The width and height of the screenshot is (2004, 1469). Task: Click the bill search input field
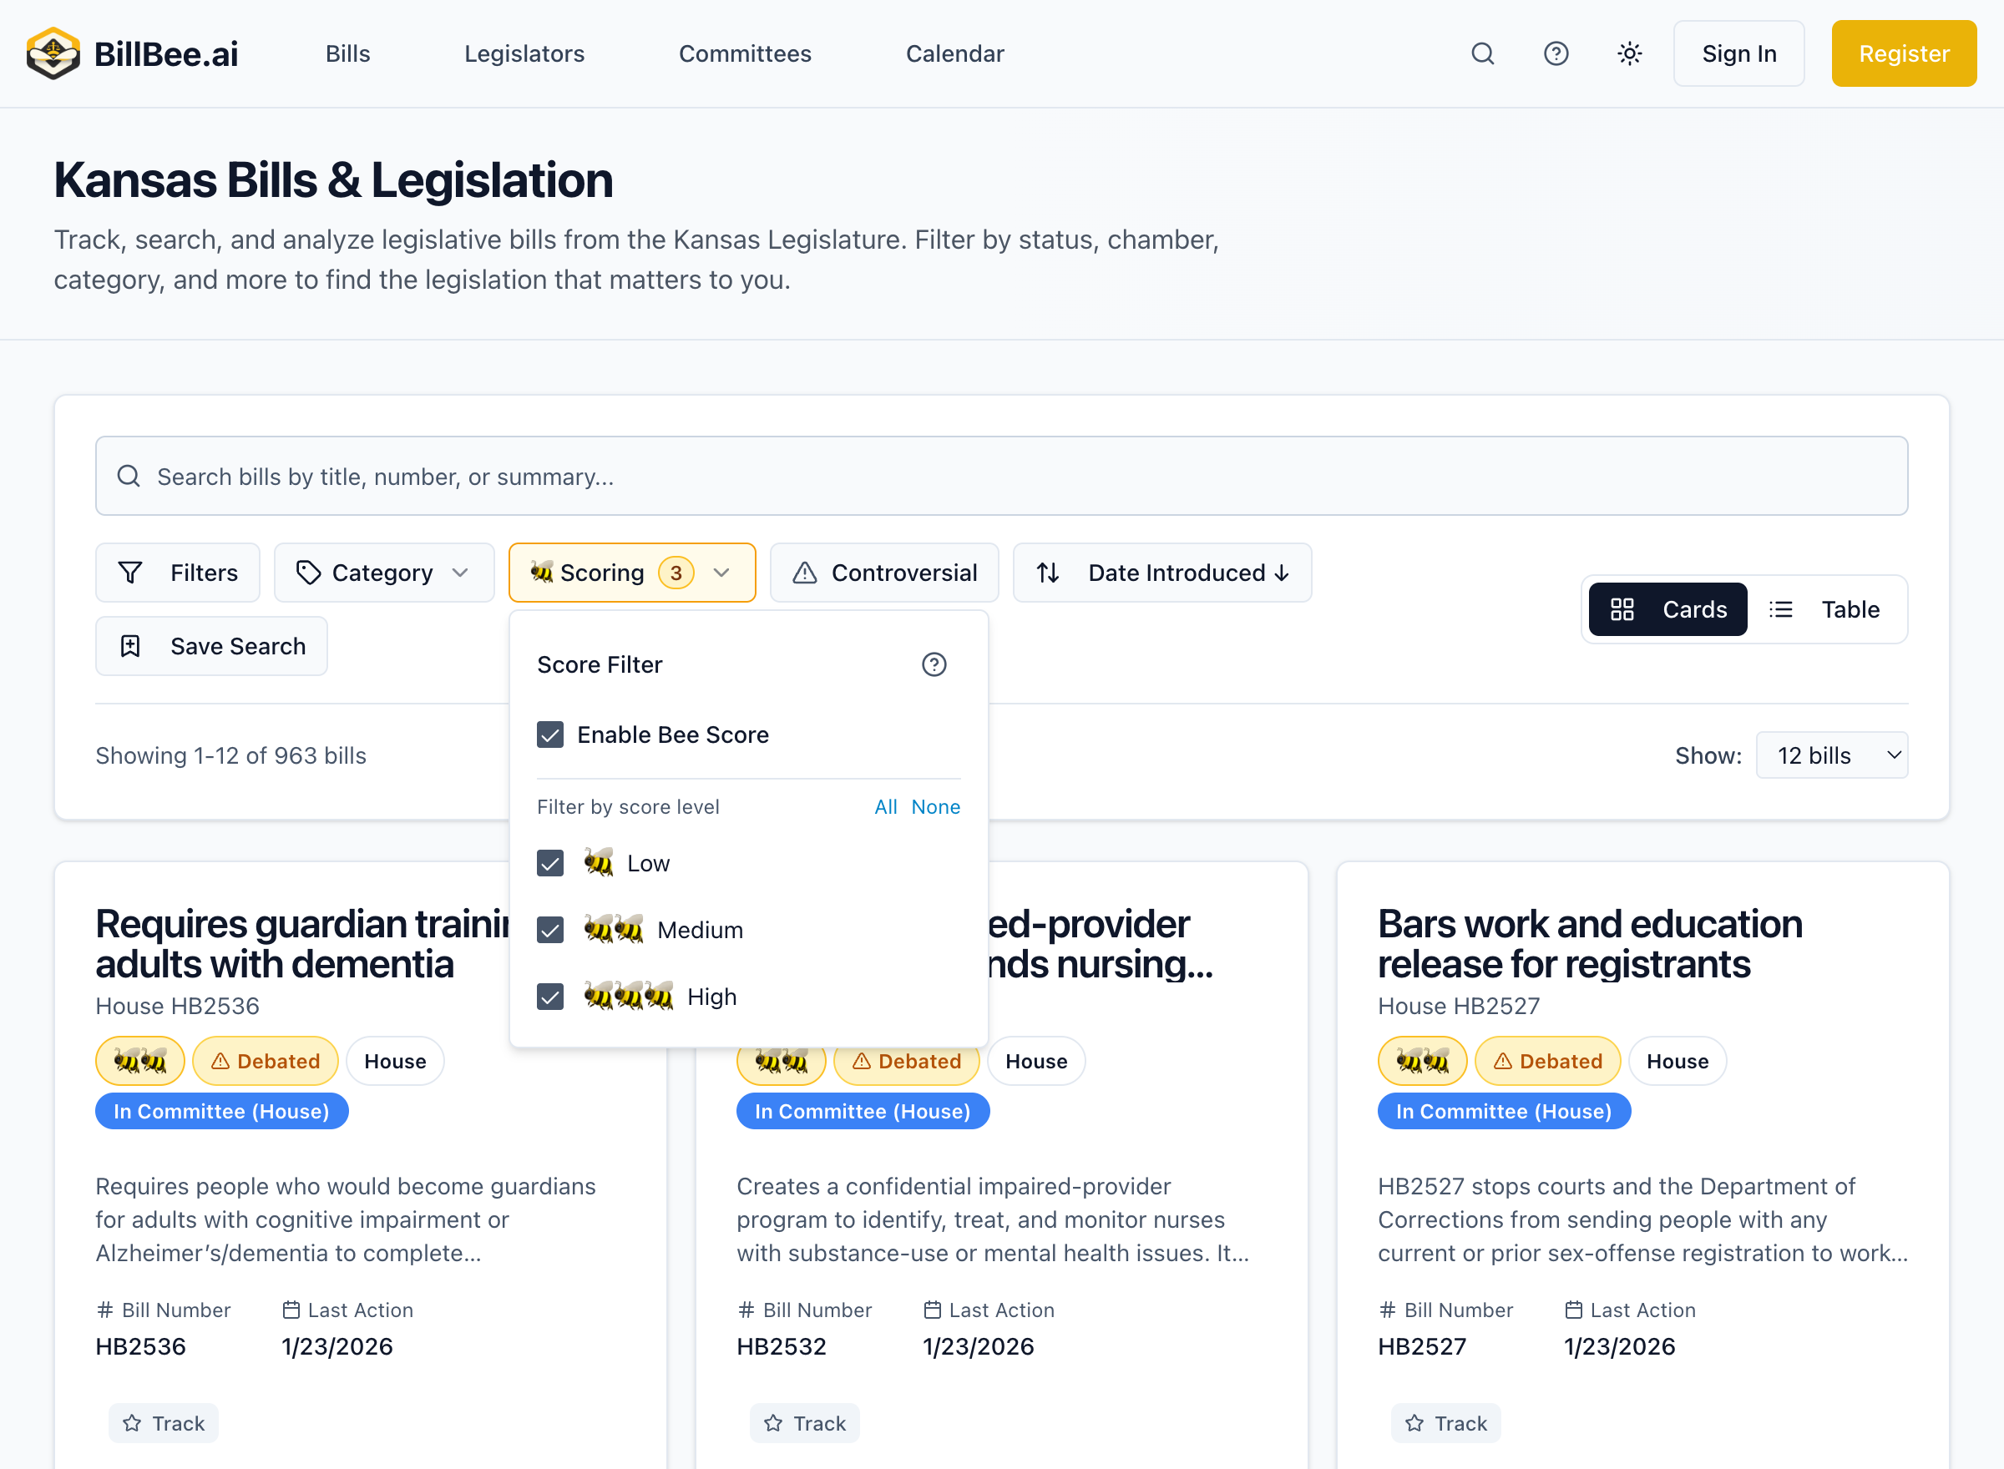pyautogui.click(x=1000, y=476)
